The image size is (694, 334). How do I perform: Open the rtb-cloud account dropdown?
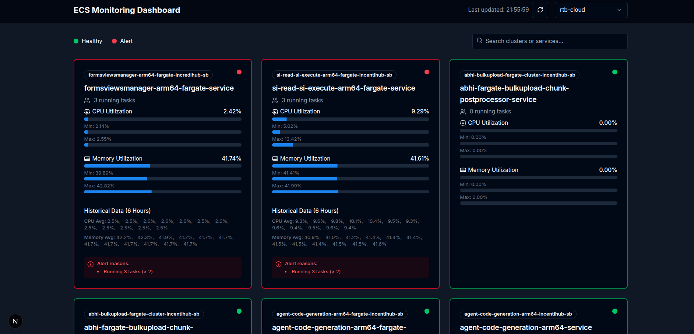pyautogui.click(x=591, y=10)
